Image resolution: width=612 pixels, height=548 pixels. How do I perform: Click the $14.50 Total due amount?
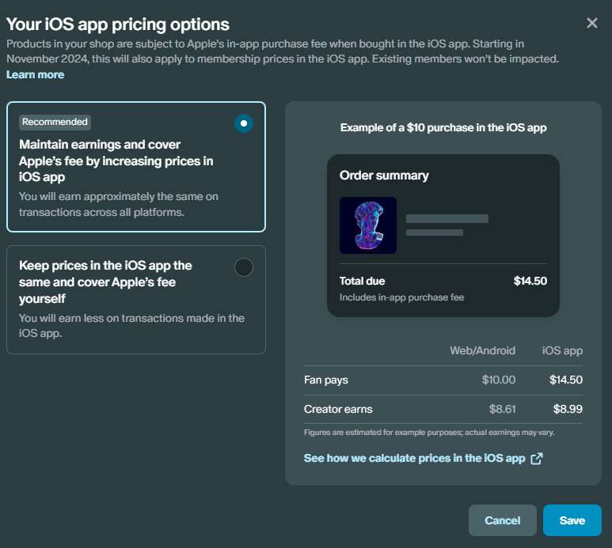[x=530, y=281]
